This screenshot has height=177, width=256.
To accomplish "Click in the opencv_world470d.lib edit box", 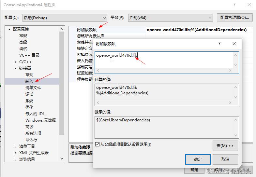I will click(164, 60).
